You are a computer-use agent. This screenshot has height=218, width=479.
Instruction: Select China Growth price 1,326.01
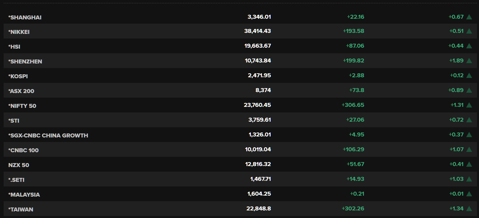[260, 134]
